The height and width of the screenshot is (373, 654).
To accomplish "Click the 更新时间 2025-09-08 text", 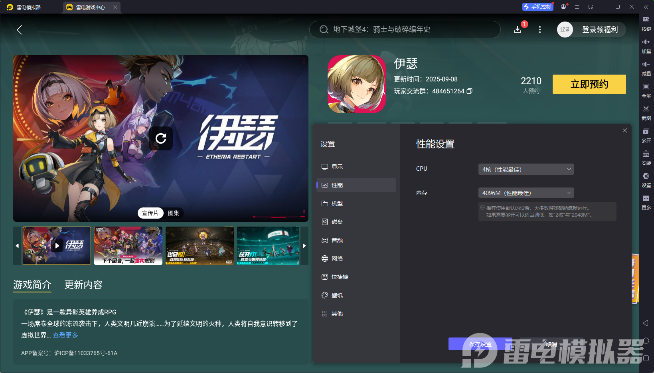I will [x=426, y=79].
